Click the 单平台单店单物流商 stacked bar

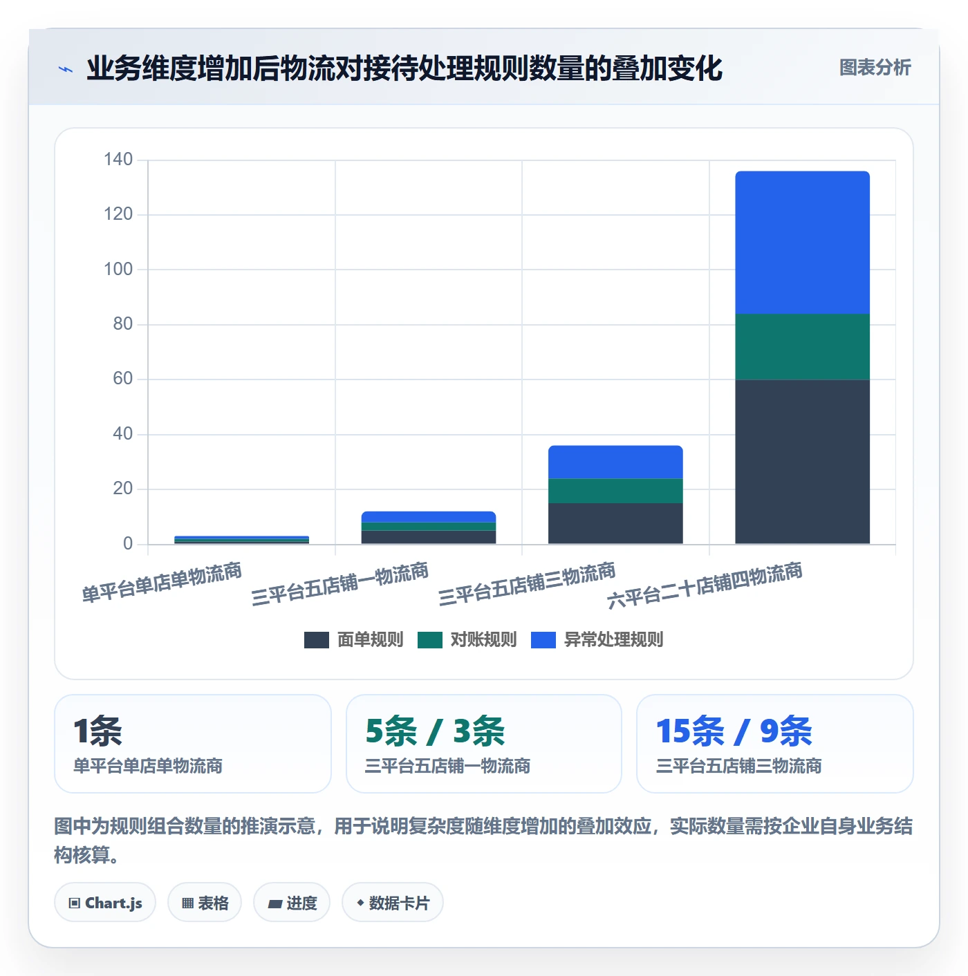click(242, 540)
